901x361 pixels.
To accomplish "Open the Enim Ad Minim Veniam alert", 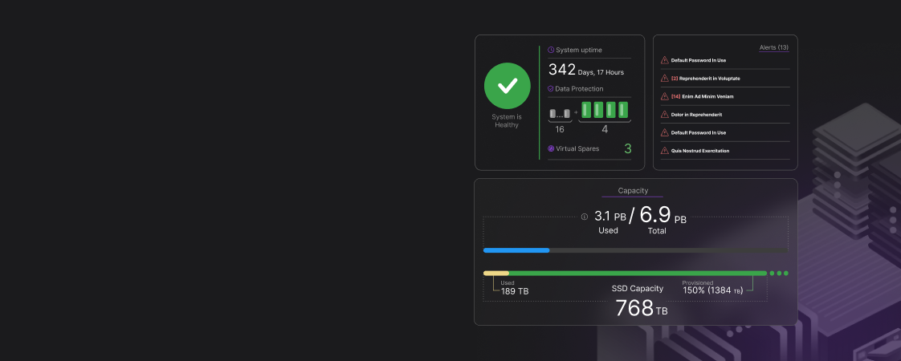I will pyautogui.click(x=702, y=96).
